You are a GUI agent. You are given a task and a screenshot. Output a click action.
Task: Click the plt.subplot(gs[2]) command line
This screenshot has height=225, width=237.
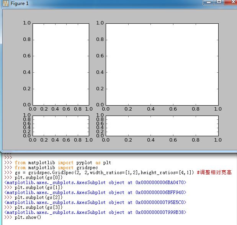(x=33, y=197)
